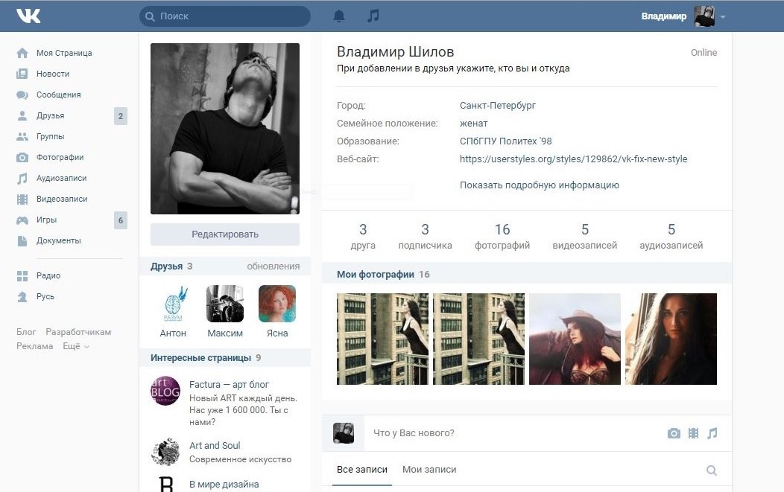
Task: Switch to Мои записи tab
Action: pyautogui.click(x=429, y=470)
